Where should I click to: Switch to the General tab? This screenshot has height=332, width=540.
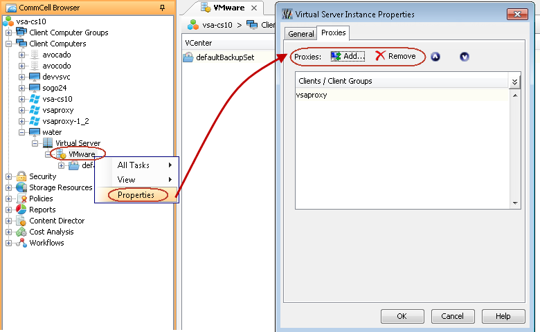(x=300, y=34)
